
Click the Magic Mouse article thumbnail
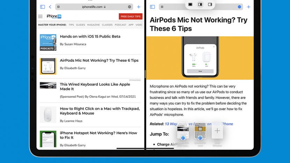(x=48, y=115)
